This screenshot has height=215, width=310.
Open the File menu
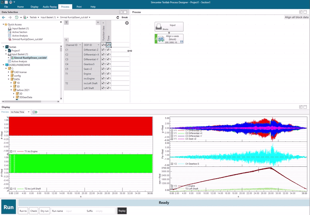pyautogui.click(x=6, y=7)
